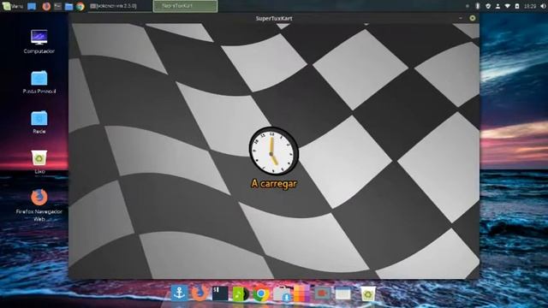Open the trash bin in the dock
The width and height of the screenshot is (548, 308).
pyautogui.click(x=368, y=293)
